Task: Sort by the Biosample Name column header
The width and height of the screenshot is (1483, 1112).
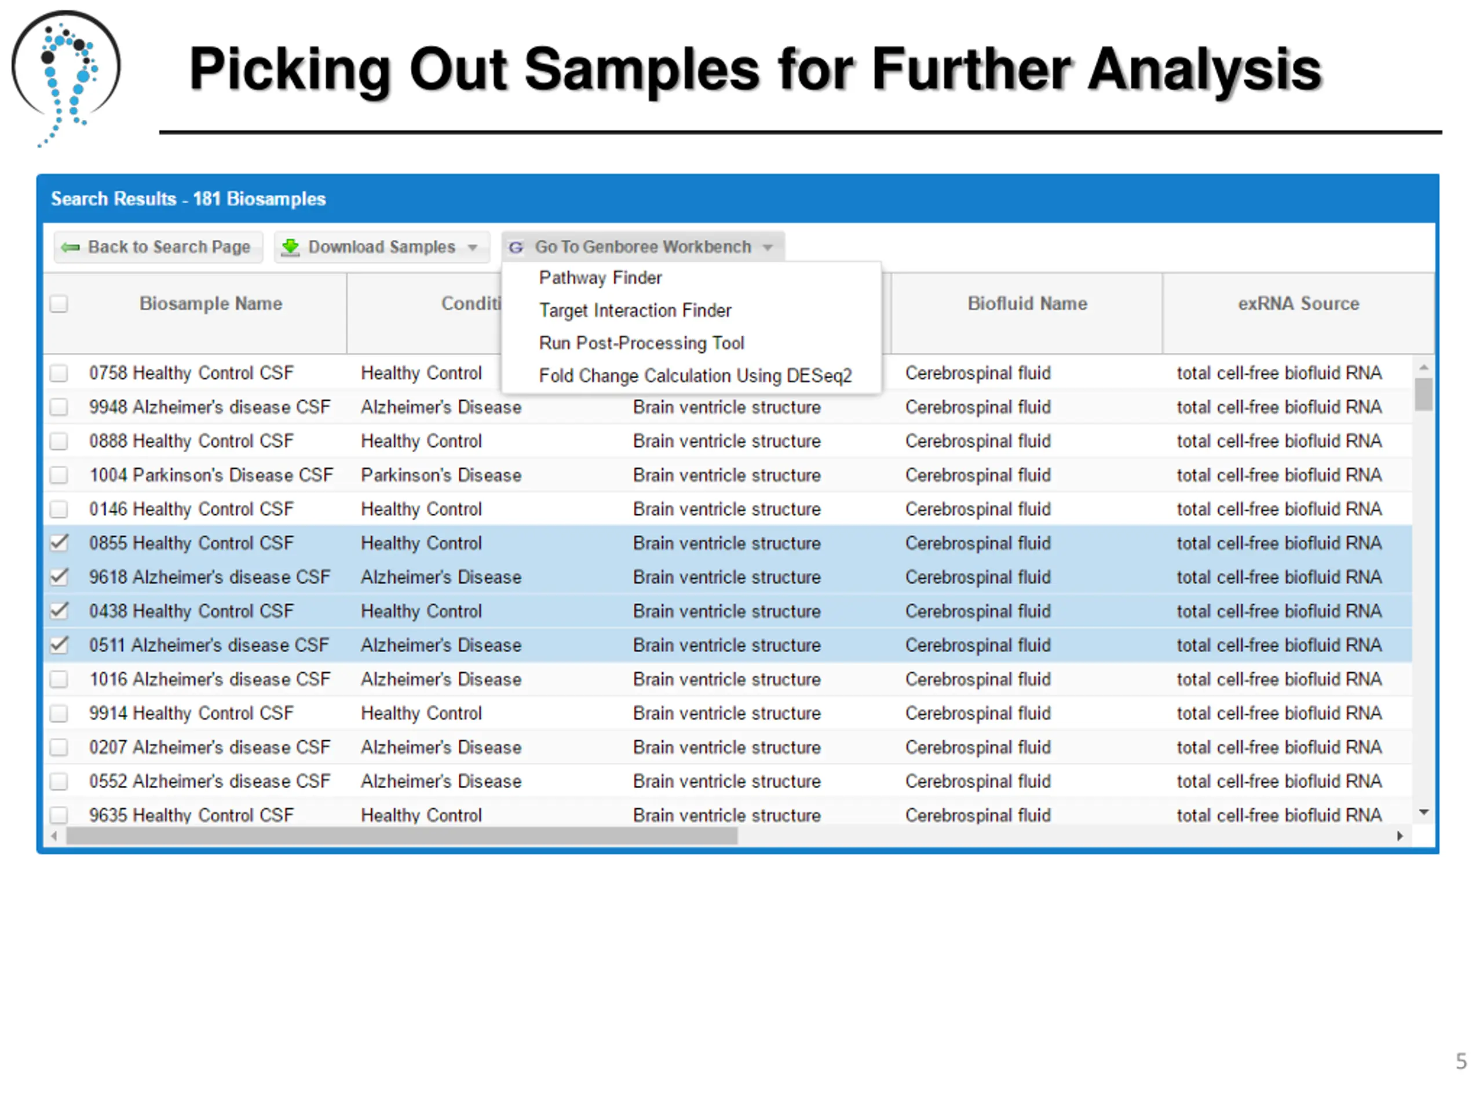Action: 210,303
